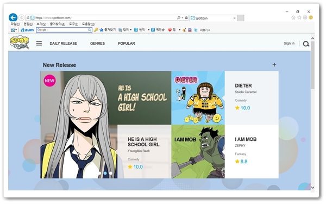This screenshot has height=204, width=326.
Task: Click the Studio Caramel author name
Action: click(246, 92)
